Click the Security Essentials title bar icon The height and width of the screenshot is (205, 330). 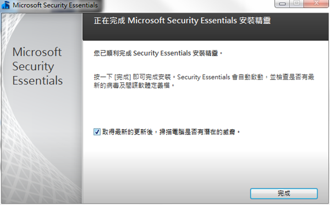(x=5, y=5)
